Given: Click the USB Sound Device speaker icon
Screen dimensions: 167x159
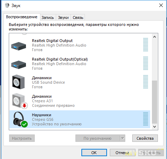Looking at the screenshot, I should pos(19,82).
